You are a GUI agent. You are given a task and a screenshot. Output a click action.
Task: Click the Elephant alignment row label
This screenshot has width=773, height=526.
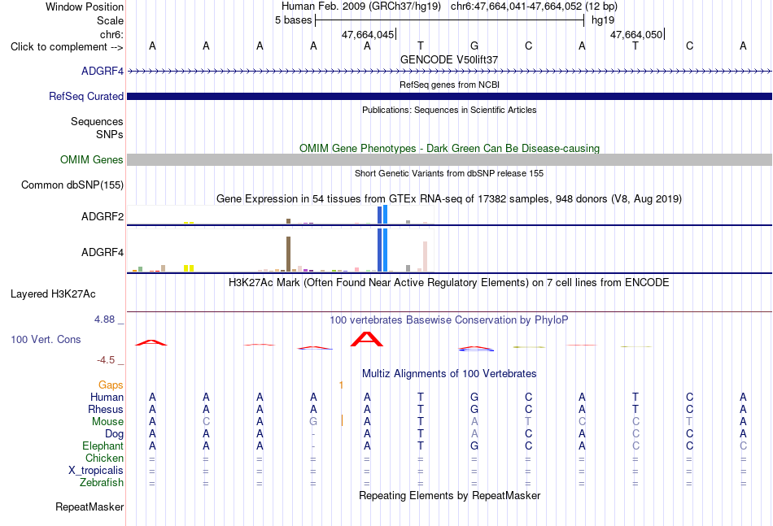coord(103,446)
